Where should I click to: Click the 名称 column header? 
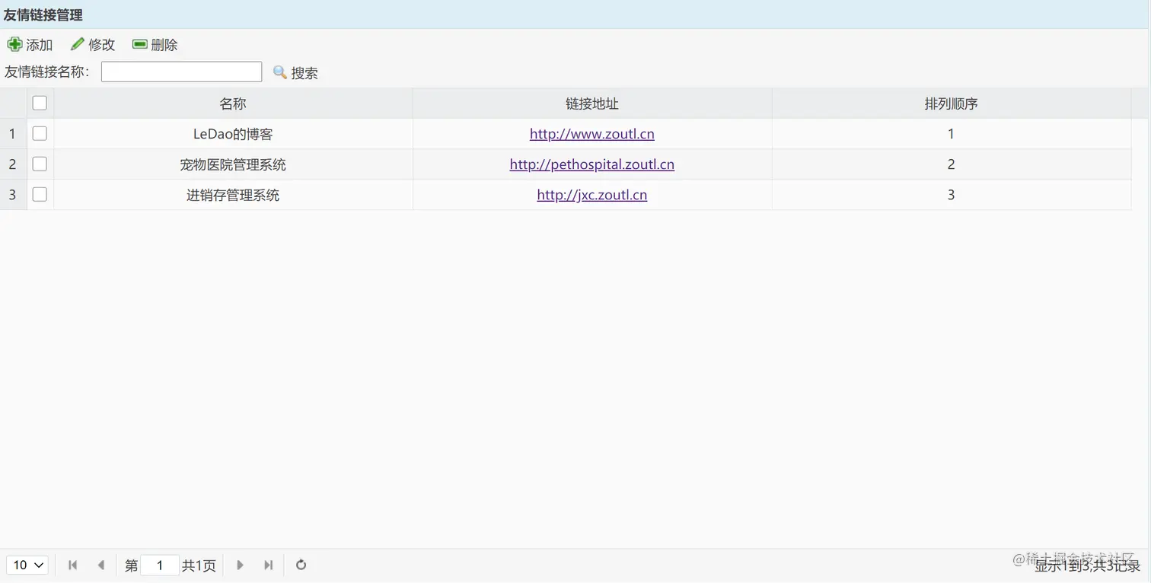click(x=233, y=104)
